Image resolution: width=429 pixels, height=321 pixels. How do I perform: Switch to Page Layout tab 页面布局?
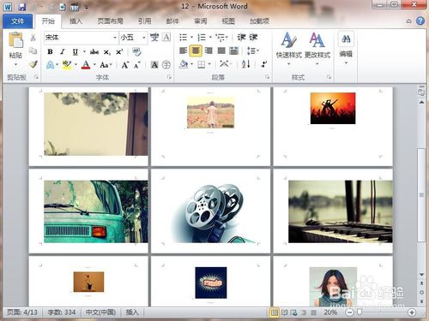[x=110, y=21]
